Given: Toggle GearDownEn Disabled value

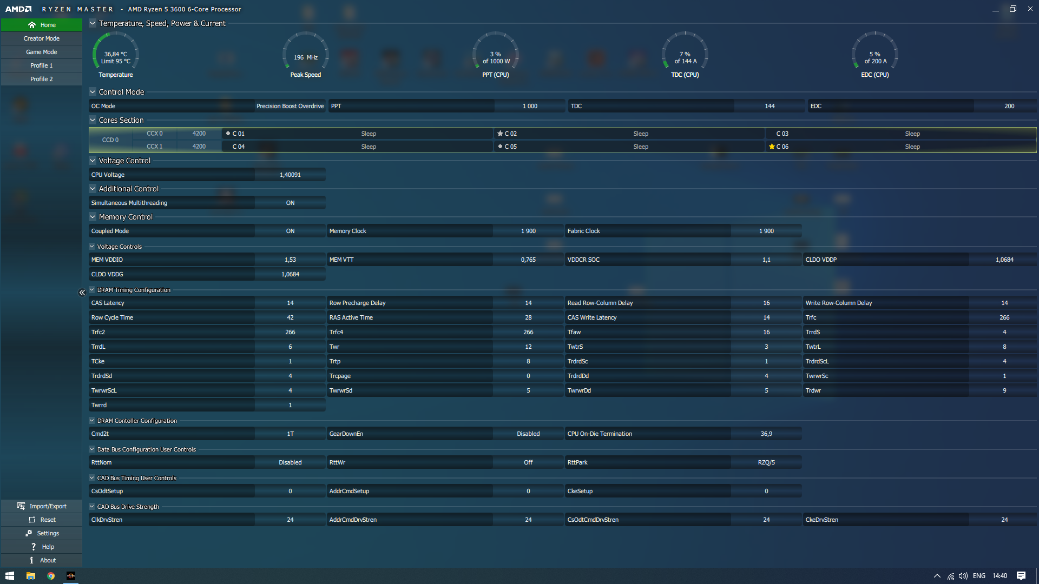Looking at the screenshot, I should [528, 434].
